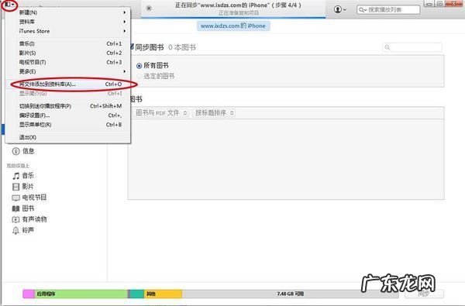This screenshot has width=465, height=306.
Task: Click the 正在同步 step 4/4 status text
Action: click(x=238, y=5)
